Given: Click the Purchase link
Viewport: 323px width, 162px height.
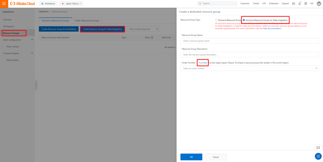Looking at the screenshot, I should (203, 63).
